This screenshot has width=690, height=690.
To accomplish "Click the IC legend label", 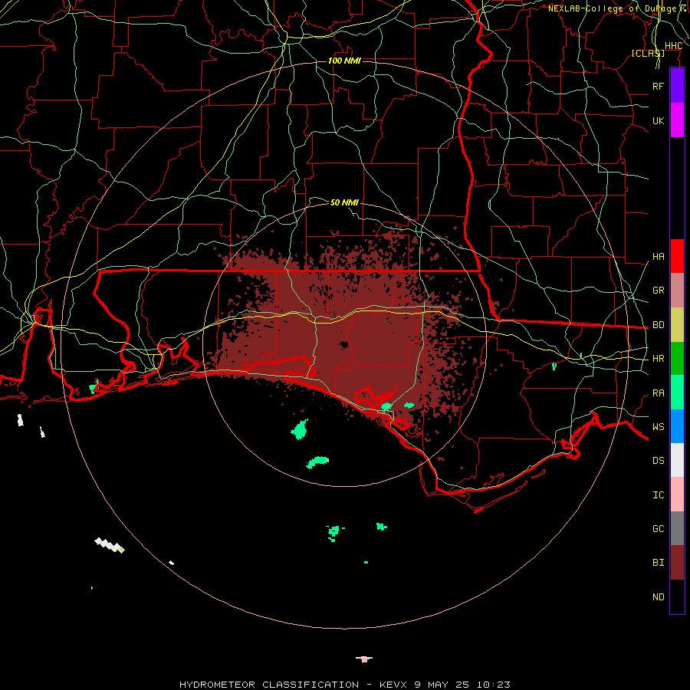I will tap(658, 495).
